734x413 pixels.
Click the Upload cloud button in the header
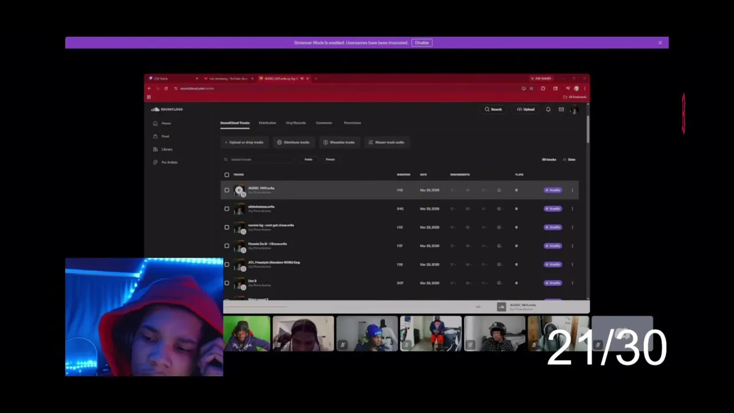[x=526, y=109]
